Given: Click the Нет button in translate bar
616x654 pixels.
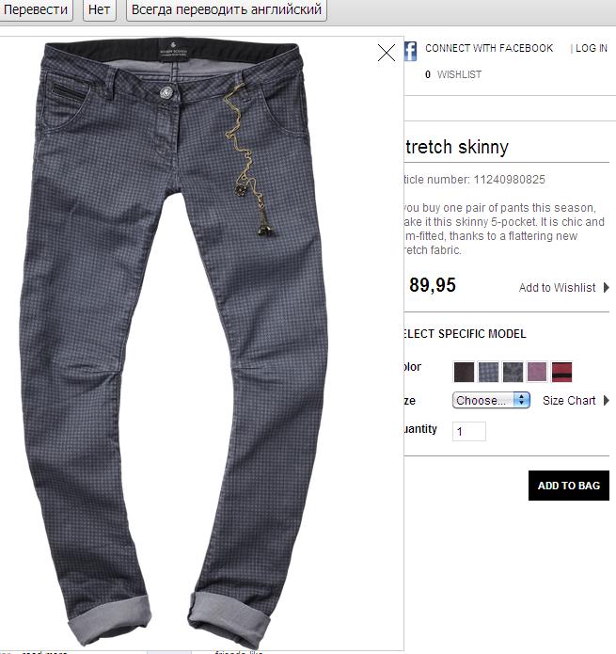Looking at the screenshot, I should click(99, 9).
